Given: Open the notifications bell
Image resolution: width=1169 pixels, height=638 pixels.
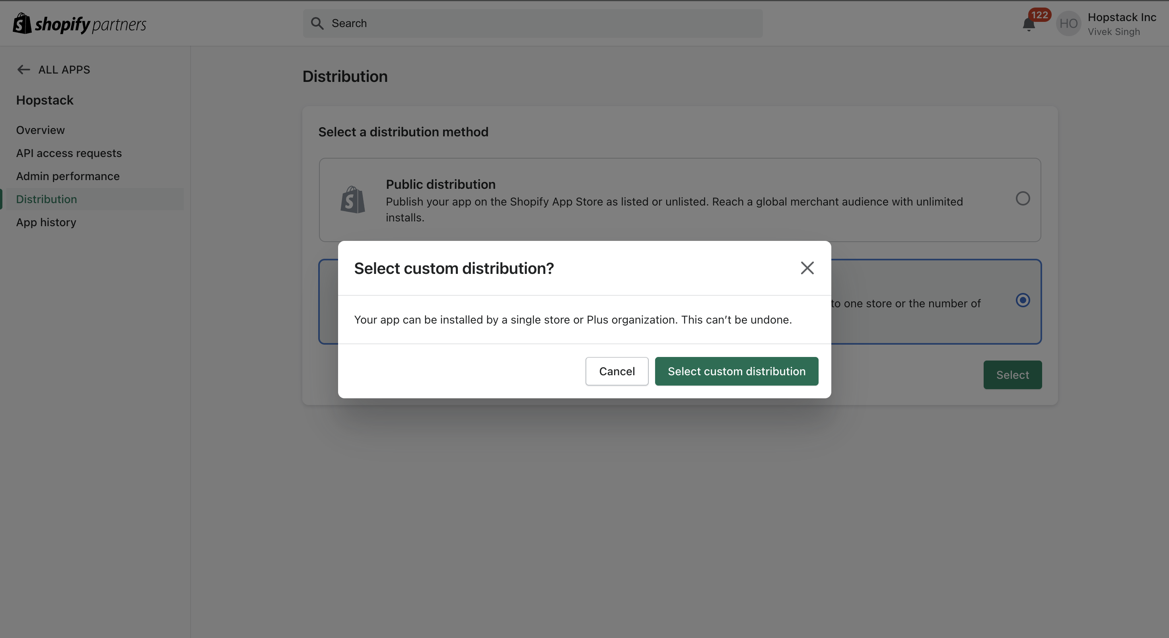Looking at the screenshot, I should tap(1028, 25).
